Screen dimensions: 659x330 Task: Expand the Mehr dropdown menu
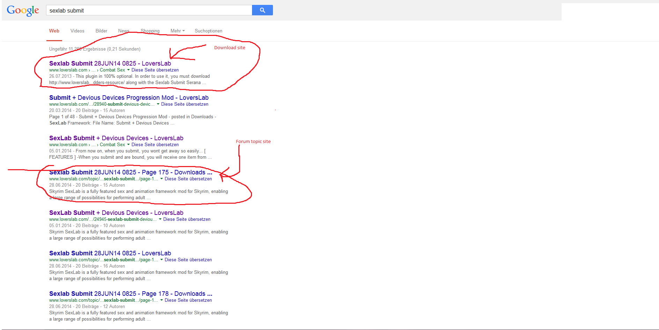pos(177,31)
